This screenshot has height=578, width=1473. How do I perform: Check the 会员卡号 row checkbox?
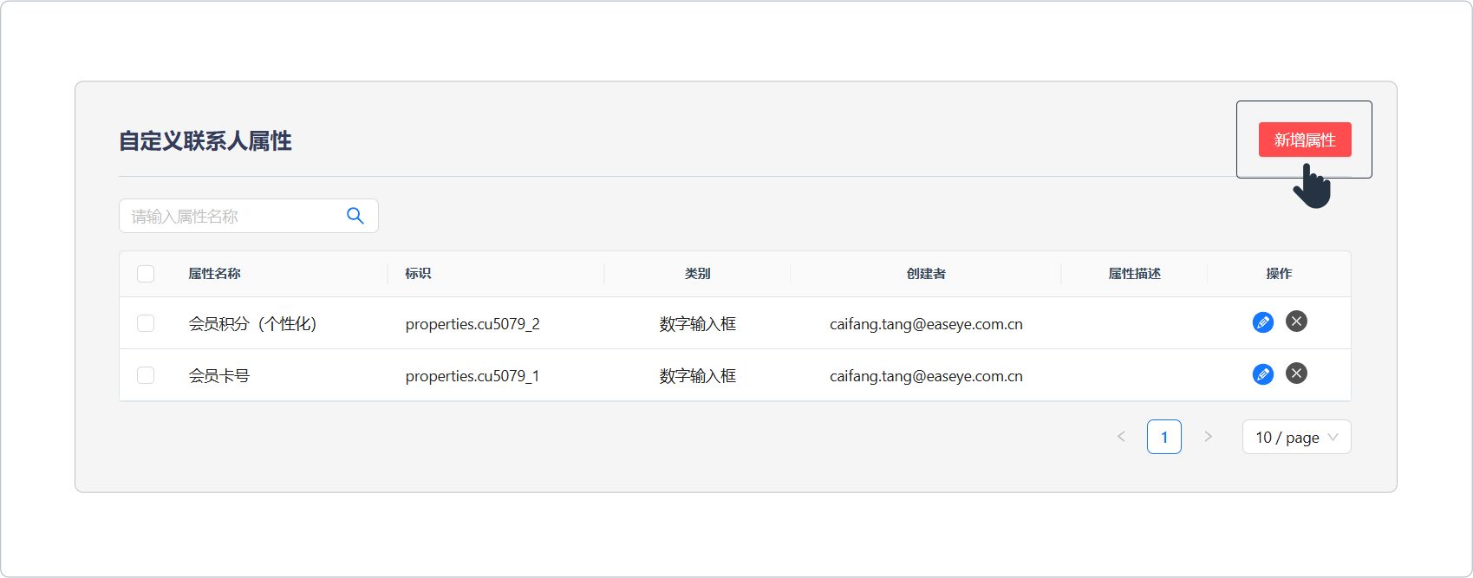146,375
